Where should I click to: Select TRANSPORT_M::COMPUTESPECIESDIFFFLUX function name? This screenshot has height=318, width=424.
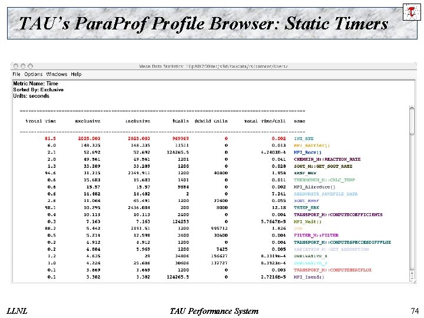tap(342, 242)
